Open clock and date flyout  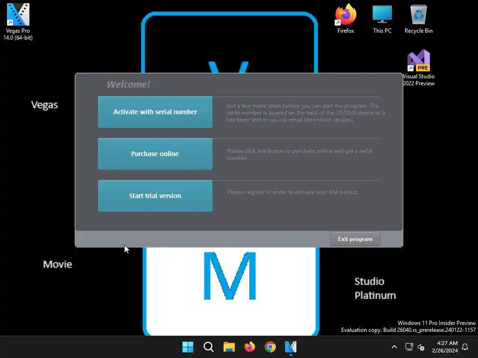click(445, 347)
